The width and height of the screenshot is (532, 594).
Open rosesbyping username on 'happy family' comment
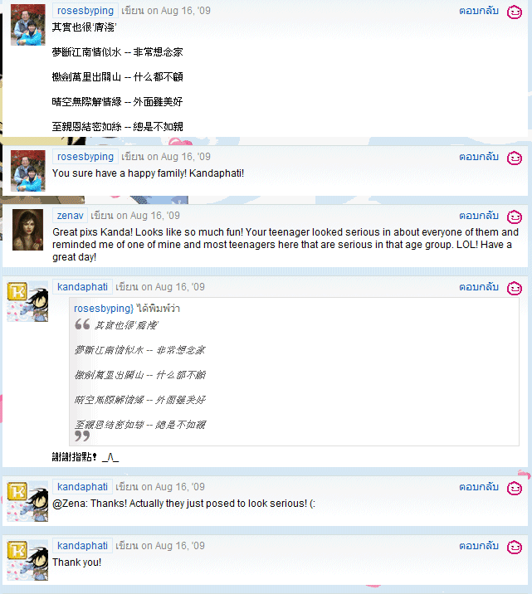tap(85, 157)
